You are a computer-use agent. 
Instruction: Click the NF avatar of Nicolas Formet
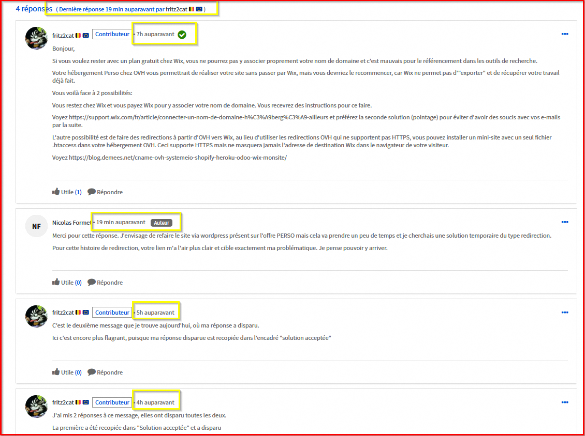[x=36, y=226]
